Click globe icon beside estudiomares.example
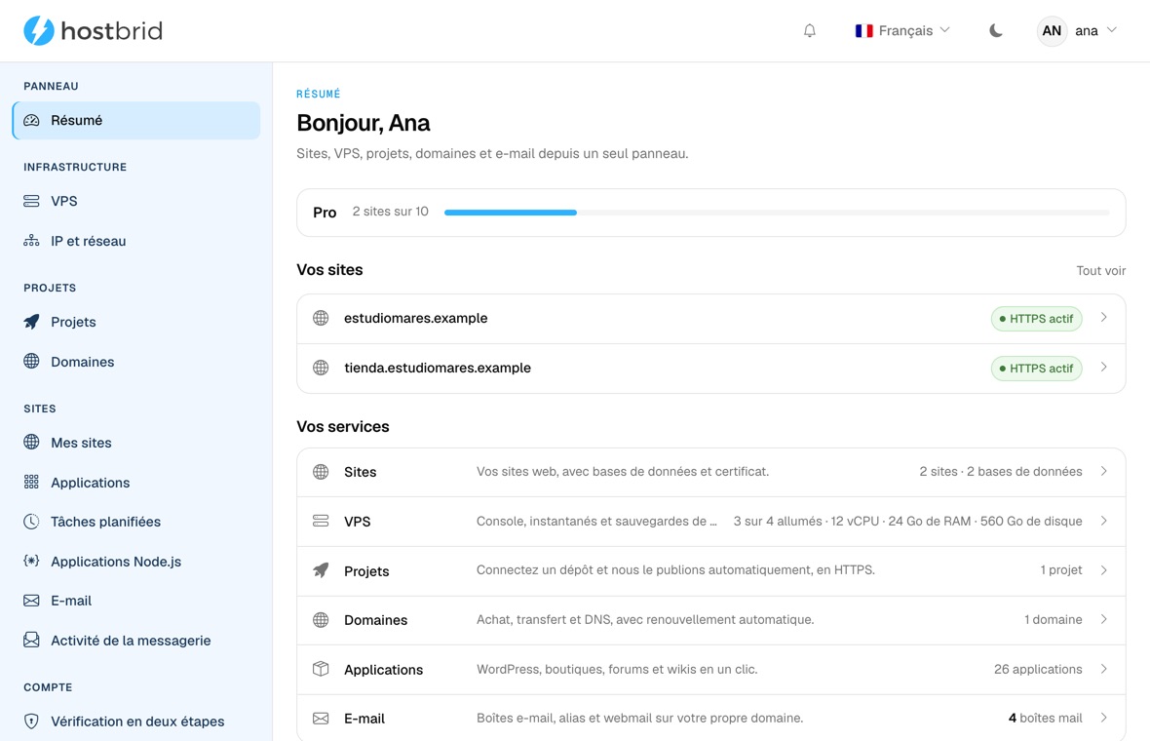1150x741 pixels. click(321, 318)
